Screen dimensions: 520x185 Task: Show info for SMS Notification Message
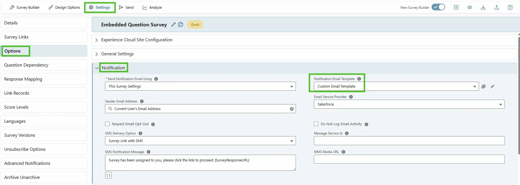149,152
